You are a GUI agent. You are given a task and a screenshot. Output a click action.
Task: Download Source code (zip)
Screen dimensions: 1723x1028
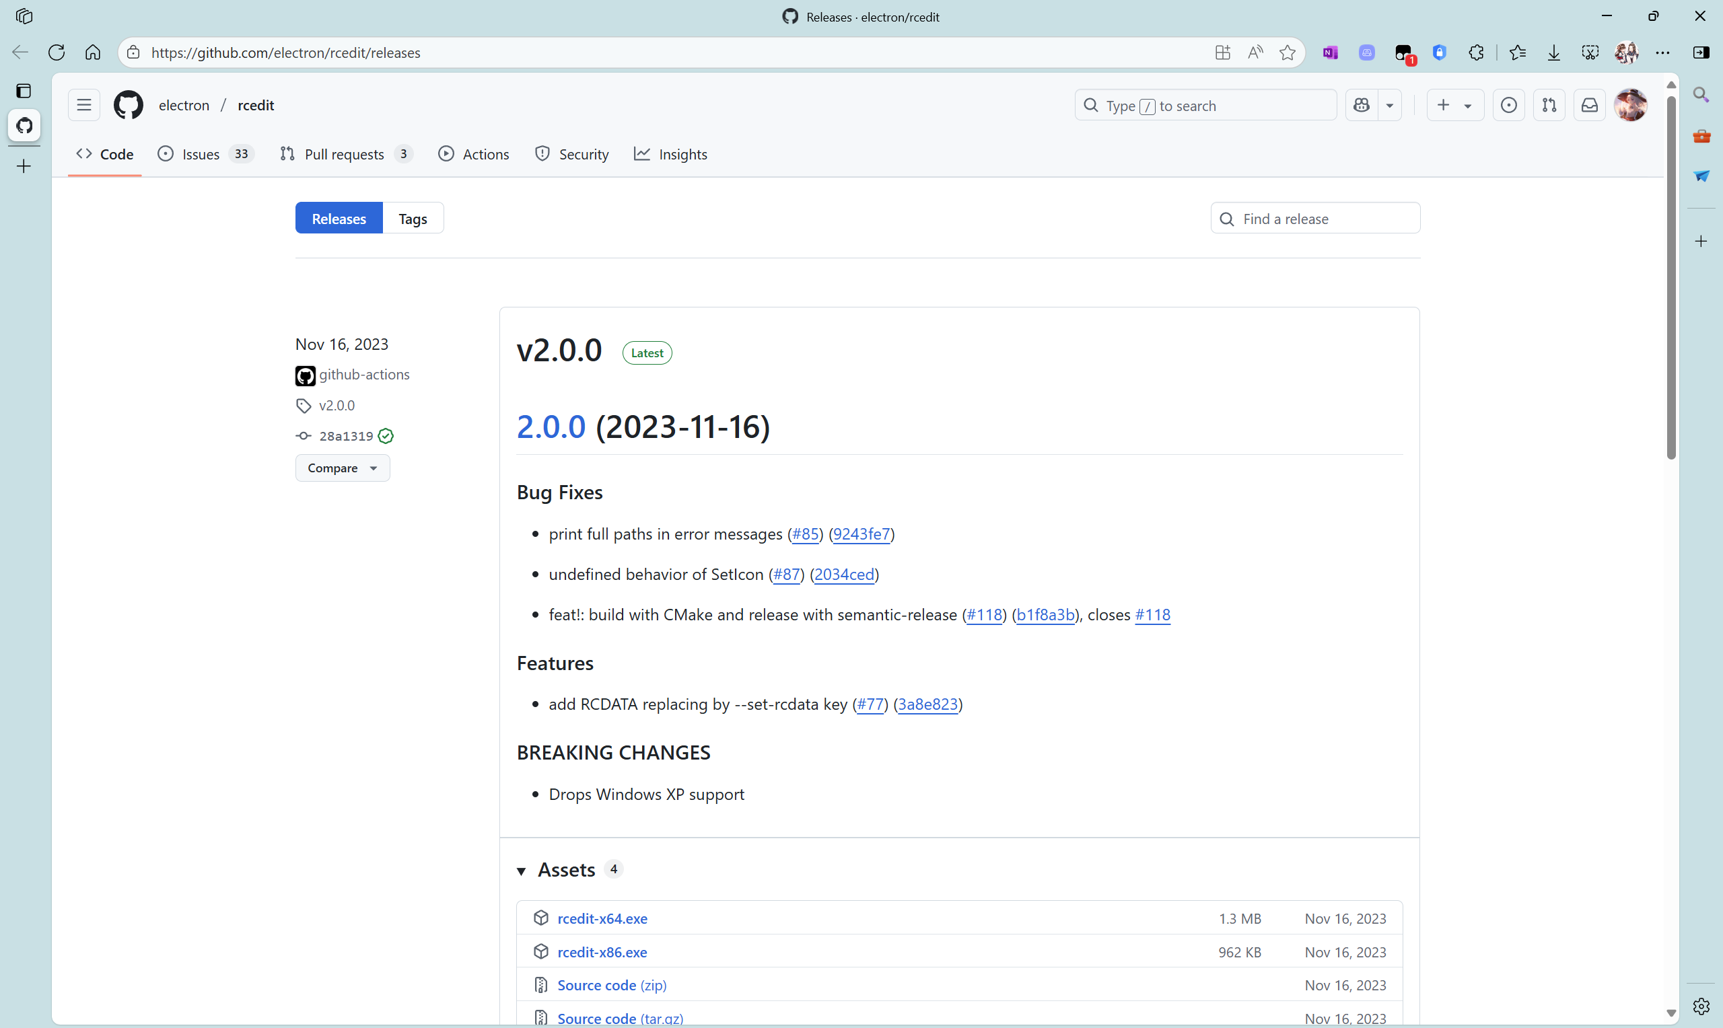click(612, 985)
